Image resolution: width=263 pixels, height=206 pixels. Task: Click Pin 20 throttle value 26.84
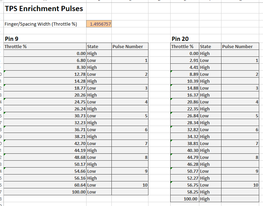(185, 116)
